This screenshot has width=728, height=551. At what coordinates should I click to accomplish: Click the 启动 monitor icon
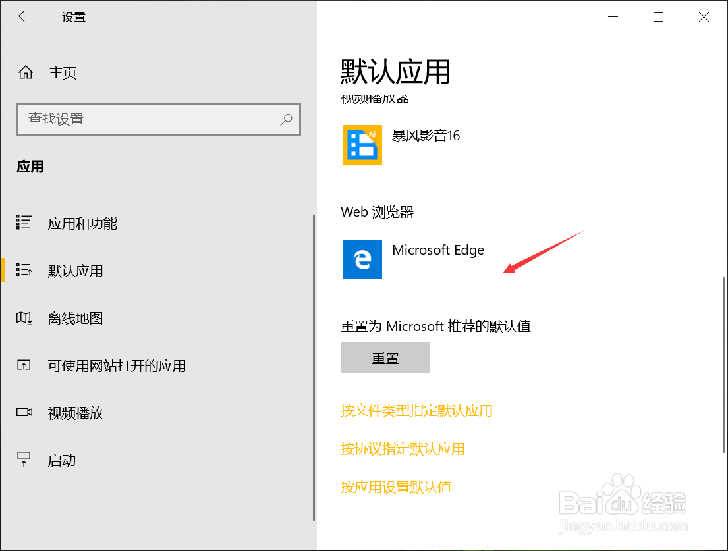click(24, 460)
